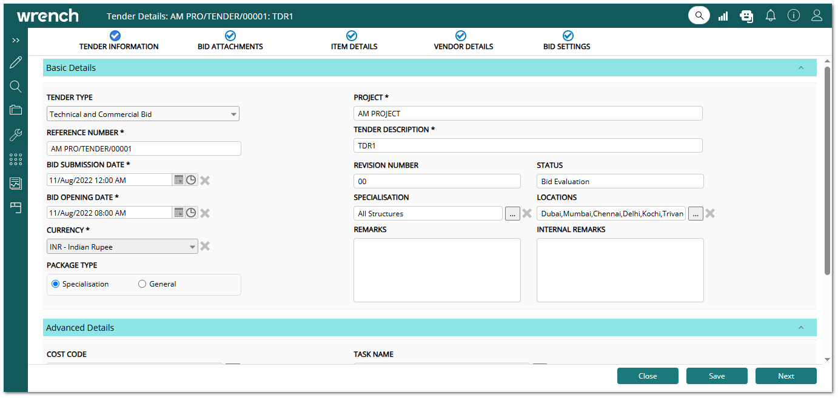Go to the Bid Attachments step

[230, 41]
